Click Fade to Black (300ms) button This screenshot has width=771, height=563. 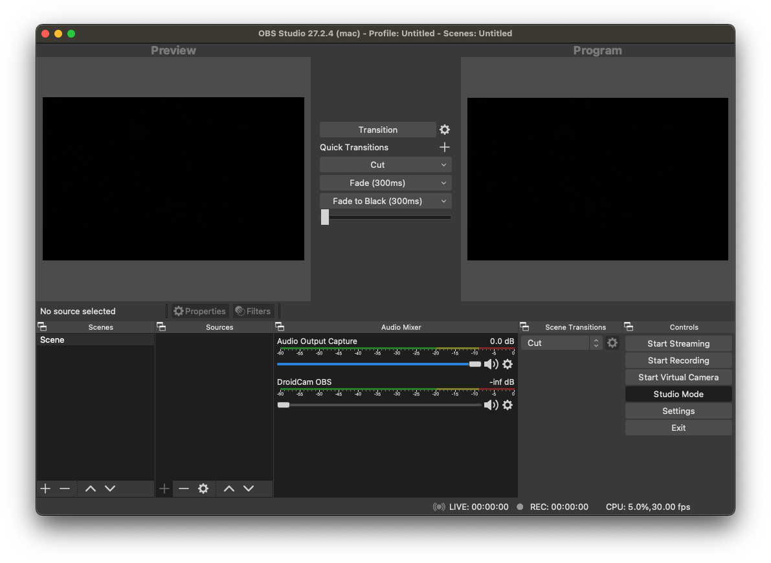pyautogui.click(x=377, y=201)
